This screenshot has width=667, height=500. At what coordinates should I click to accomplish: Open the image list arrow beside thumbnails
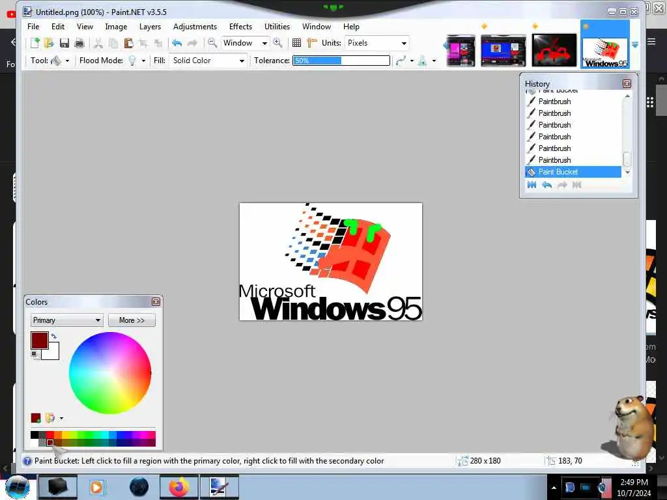pos(635,45)
